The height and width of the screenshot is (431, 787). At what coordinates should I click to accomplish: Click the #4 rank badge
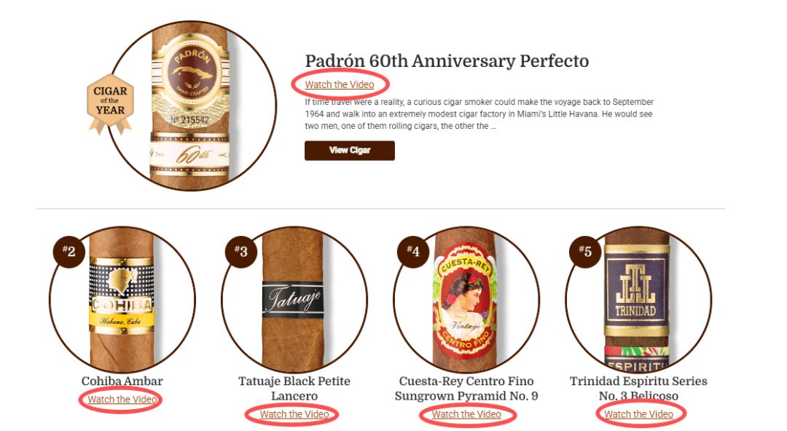pos(412,251)
